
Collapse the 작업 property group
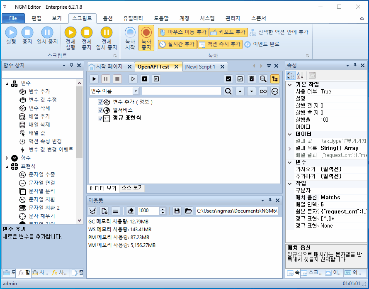(290, 184)
